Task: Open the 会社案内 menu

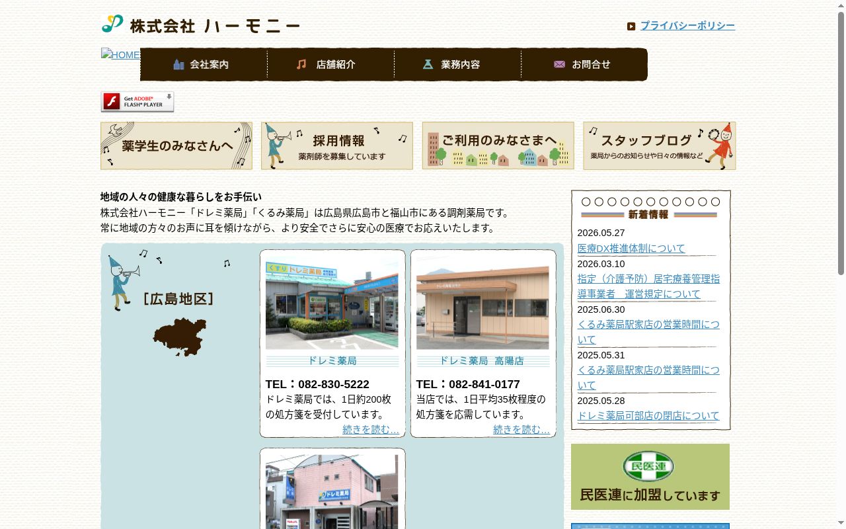Action: (x=204, y=64)
